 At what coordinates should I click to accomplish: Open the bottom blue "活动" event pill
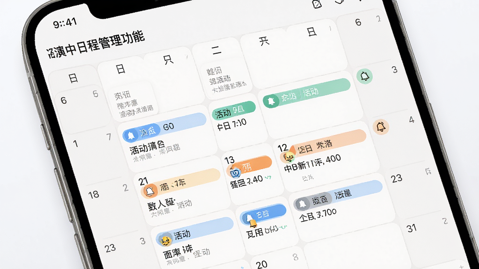(x=195, y=232)
